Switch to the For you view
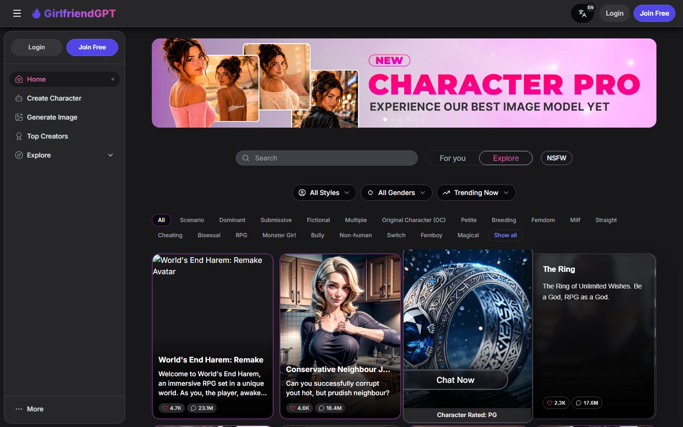 (452, 158)
